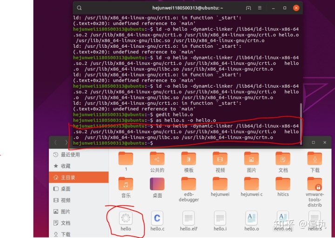The width and height of the screenshot is (335, 238).
Task: Select the 模板 folder
Action: click(x=188, y=162)
